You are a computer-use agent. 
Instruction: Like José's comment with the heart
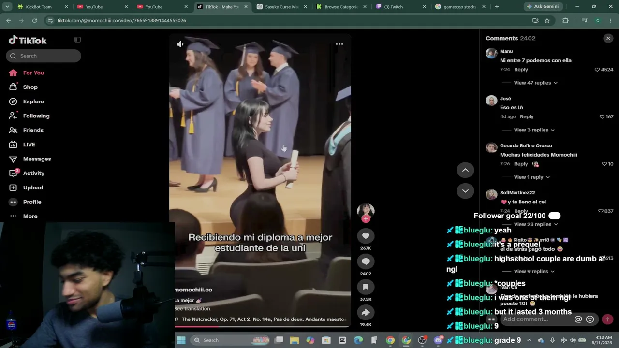[x=602, y=116]
